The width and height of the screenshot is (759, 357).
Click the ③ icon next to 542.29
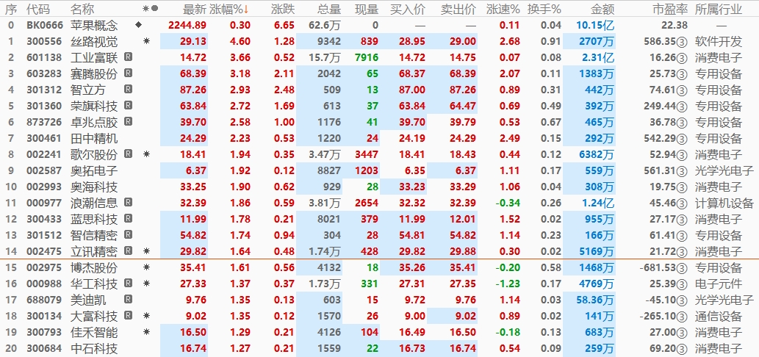click(x=682, y=140)
